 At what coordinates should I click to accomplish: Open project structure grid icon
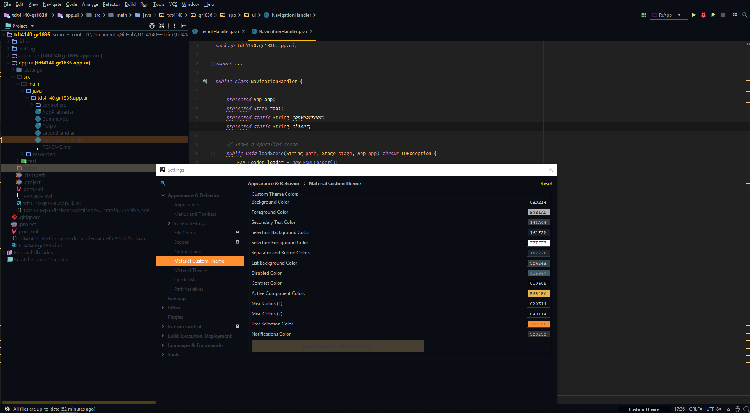tap(735, 15)
